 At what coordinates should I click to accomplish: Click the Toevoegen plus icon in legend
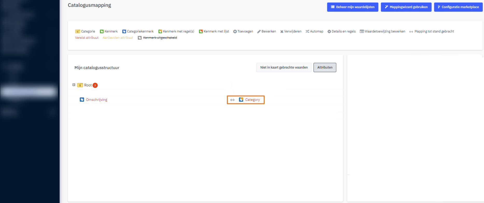[x=235, y=32]
